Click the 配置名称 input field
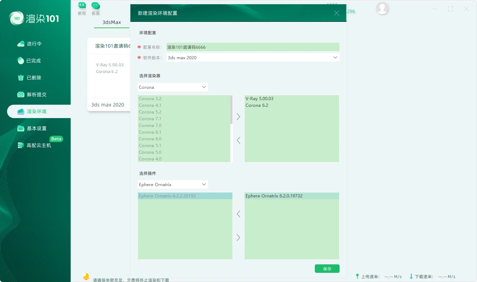The image size is (477, 282). point(253,47)
